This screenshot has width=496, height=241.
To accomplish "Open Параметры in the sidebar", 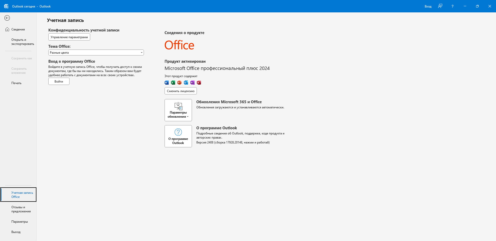I will tap(20, 222).
